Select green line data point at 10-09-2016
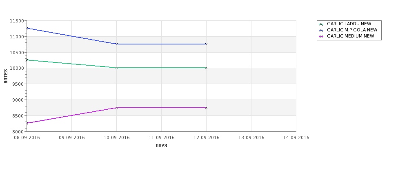This screenshot has width=398, height=175. pyautogui.click(x=116, y=68)
